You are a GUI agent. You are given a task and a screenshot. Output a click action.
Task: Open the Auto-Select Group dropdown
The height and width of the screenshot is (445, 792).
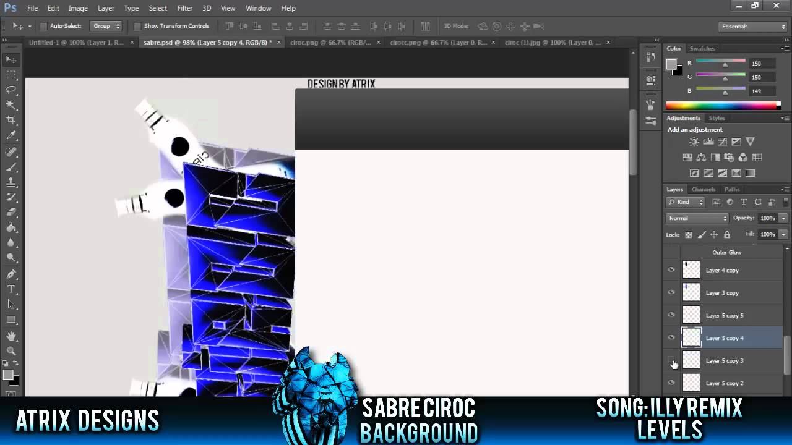[x=106, y=26]
